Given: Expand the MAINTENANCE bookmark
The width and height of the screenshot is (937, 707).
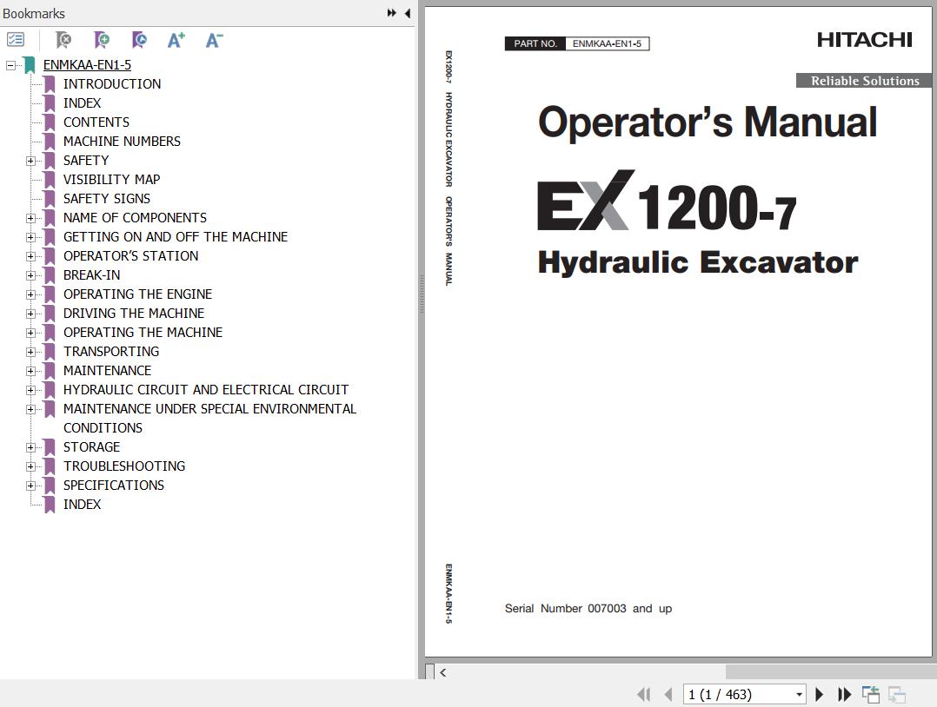Looking at the screenshot, I should 30,371.
